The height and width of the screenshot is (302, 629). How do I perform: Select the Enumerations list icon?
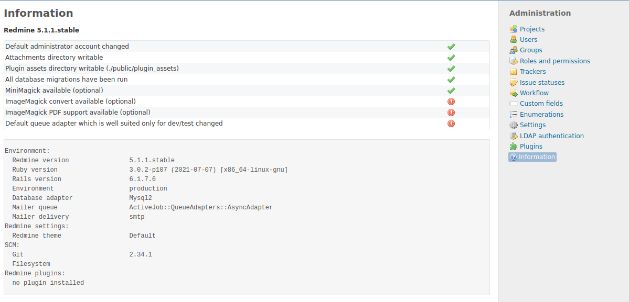[513, 114]
